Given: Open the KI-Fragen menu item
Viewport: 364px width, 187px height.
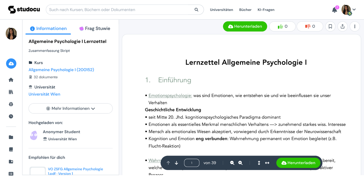Looking at the screenshot, I should 266,9.
